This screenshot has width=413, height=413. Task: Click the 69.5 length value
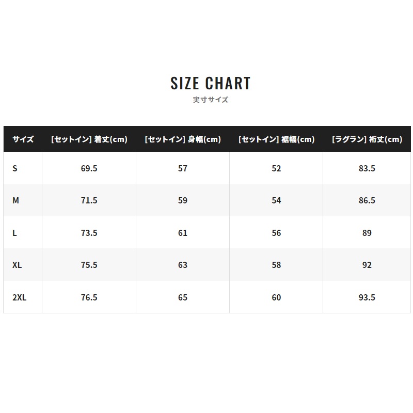pyautogui.click(x=89, y=168)
